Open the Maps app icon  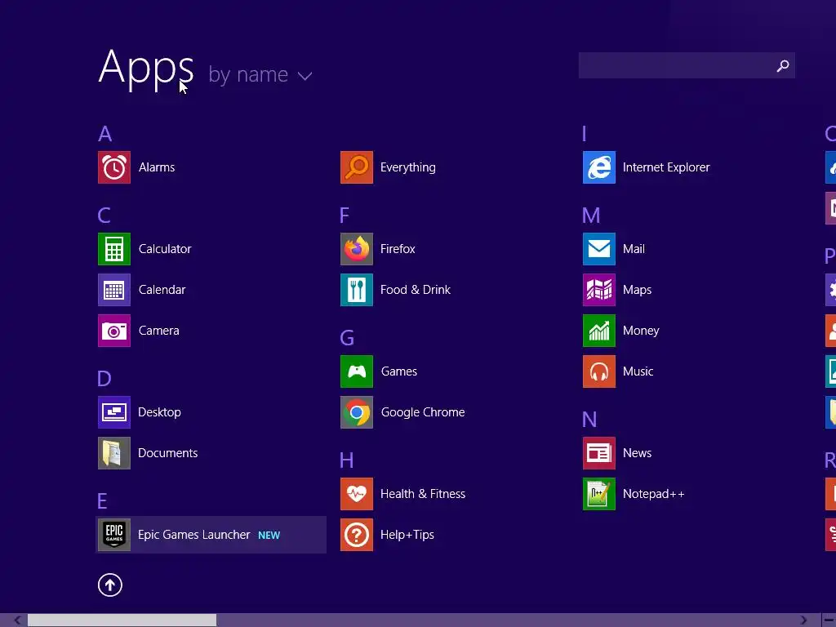(x=599, y=290)
